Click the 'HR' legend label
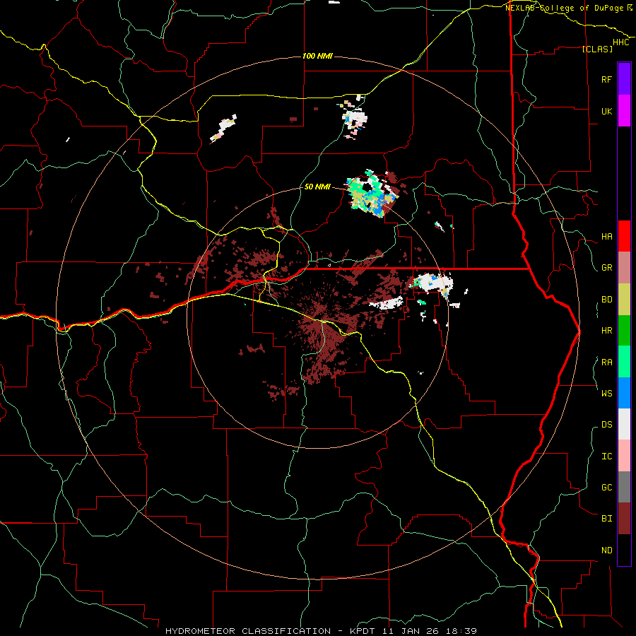The image size is (636, 636). coord(606,331)
